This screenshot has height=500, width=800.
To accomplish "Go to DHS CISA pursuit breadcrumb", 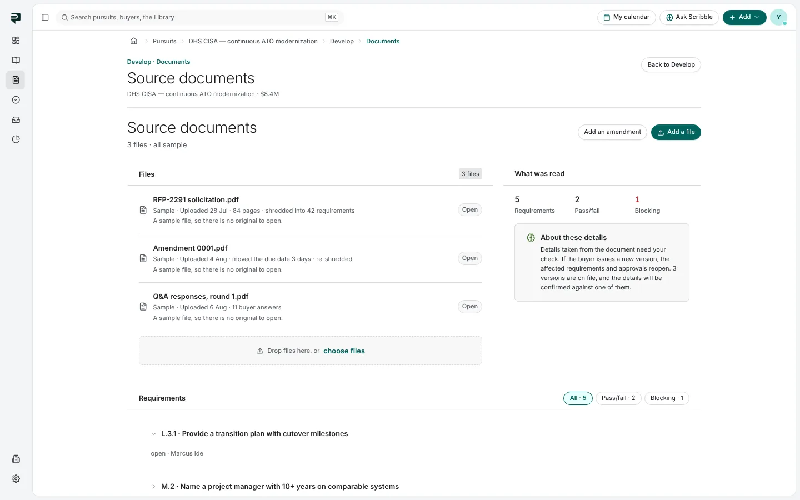I will [x=253, y=42].
